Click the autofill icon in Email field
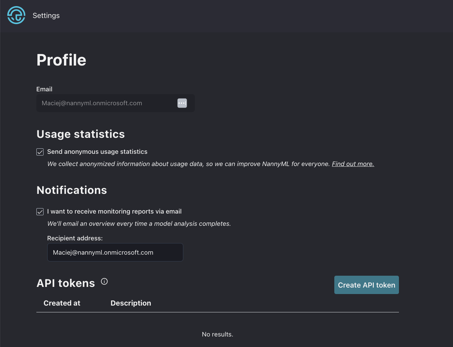This screenshot has width=453, height=347. pos(182,103)
